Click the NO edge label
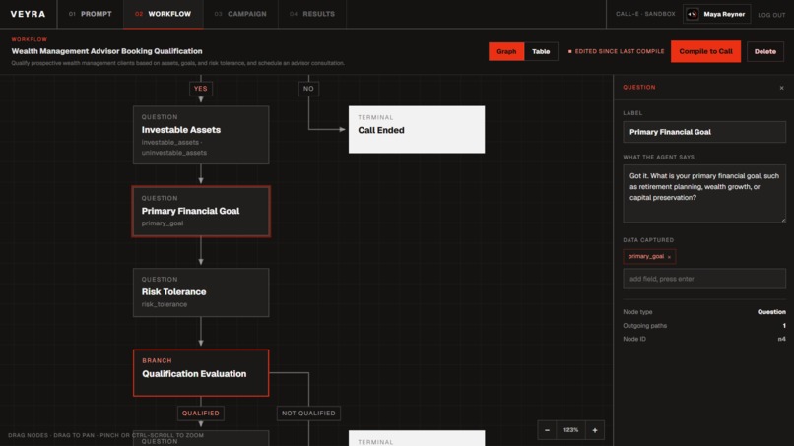 tap(308, 89)
